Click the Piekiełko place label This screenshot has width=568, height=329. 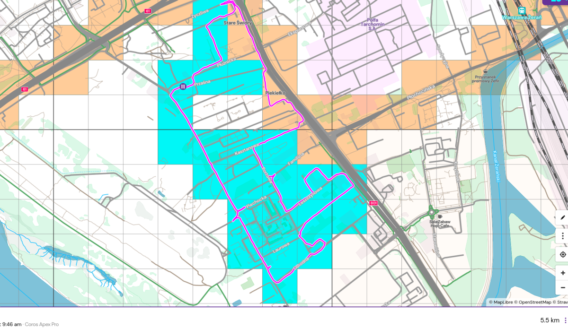[275, 93]
